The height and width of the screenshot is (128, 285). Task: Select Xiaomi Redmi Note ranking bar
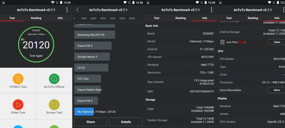tap(87, 89)
